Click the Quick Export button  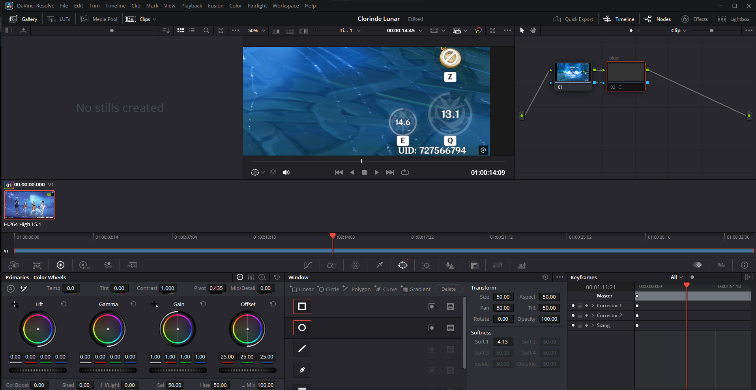(x=573, y=19)
